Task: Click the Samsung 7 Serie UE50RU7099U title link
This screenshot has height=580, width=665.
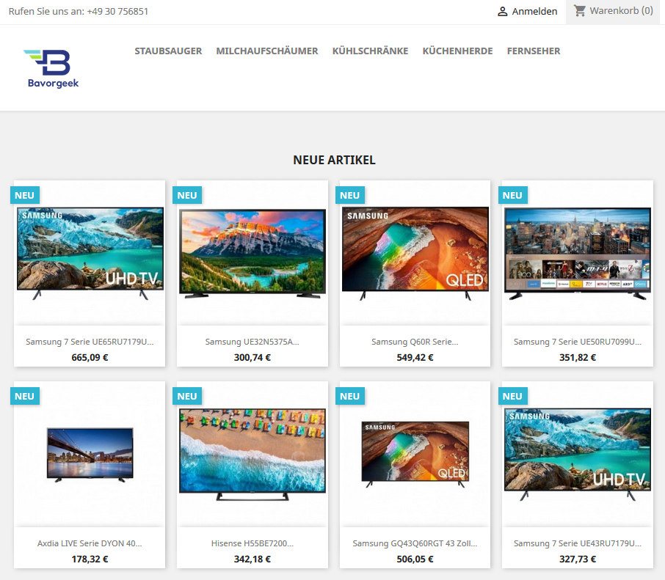Action: (x=578, y=342)
